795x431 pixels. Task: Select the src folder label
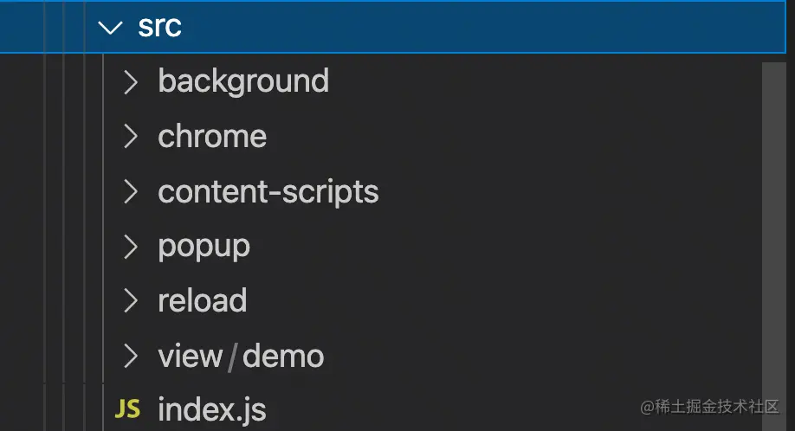159,27
